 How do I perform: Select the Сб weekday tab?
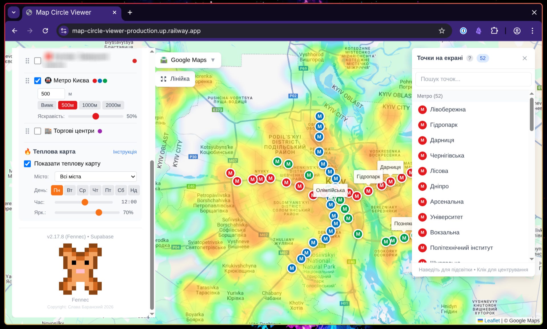coord(121,190)
